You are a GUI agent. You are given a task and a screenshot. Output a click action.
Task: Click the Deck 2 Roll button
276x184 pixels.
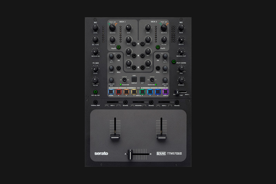[158, 68]
